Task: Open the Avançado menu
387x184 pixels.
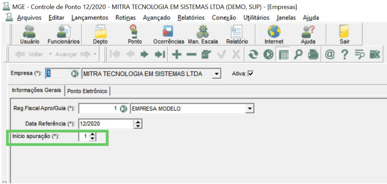Action: click(x=156, y=18)
